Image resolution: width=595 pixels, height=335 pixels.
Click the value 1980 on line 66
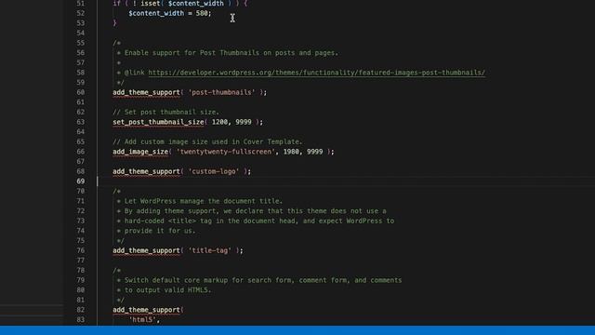291,152
